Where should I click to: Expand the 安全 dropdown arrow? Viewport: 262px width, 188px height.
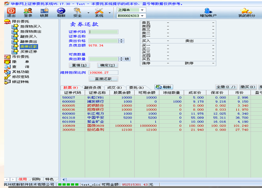88,13
